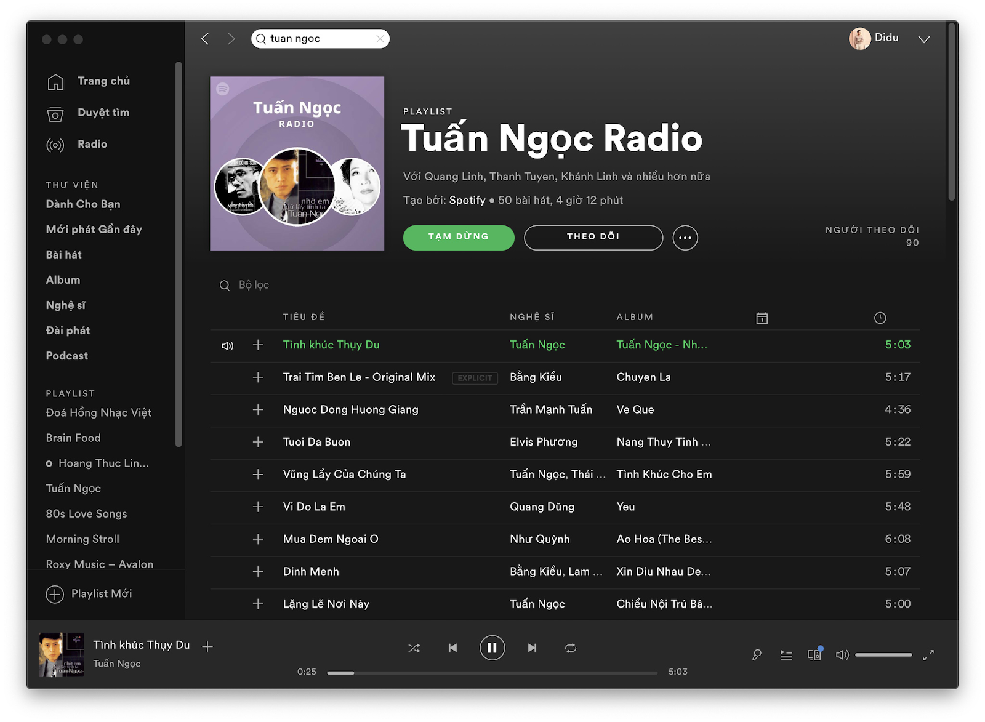Screen dimensions: 985x722
Task: Open artist Bằng Kiều on Trai Tim row
Action: coord(536,377)
